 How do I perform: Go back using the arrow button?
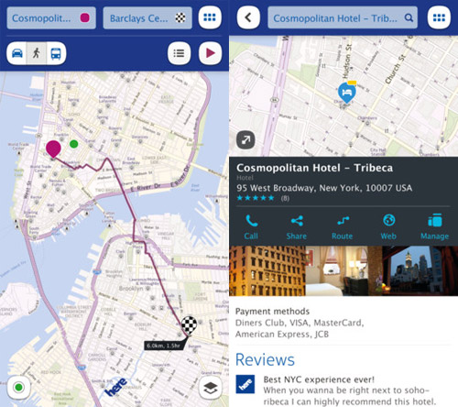248,17
